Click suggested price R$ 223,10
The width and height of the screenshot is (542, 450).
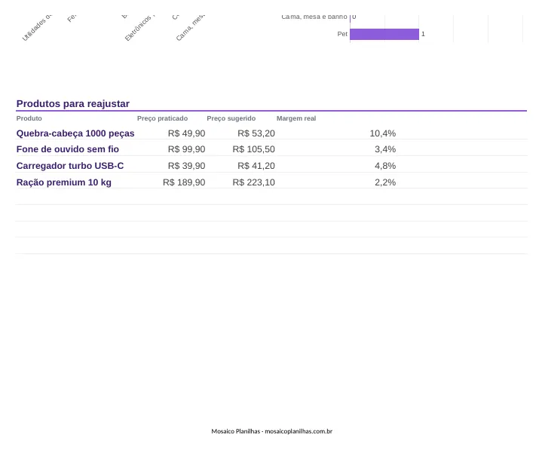[254, 182]
